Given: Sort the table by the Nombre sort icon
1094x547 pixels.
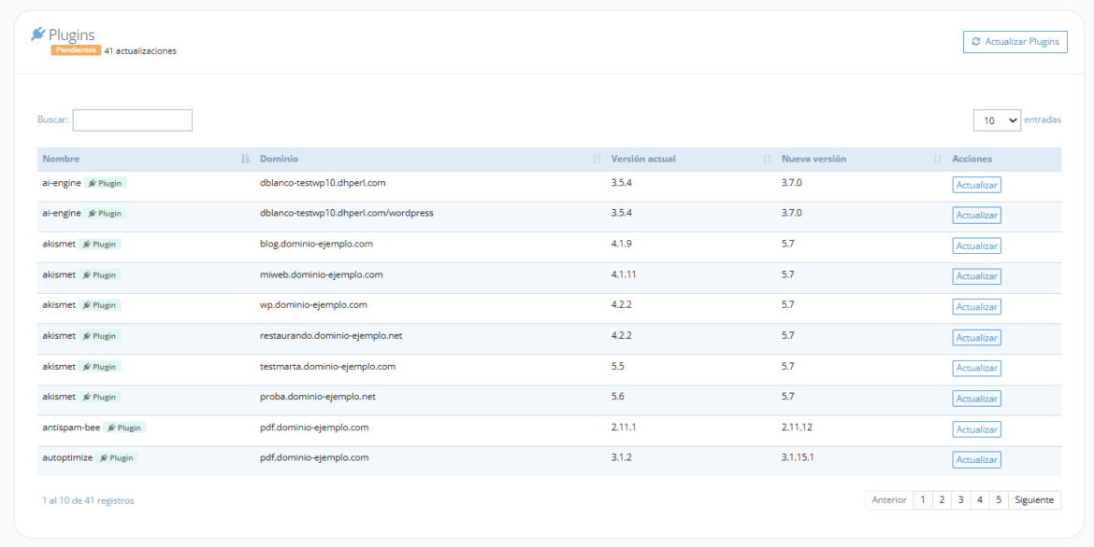Looking at the screenshot, I should (x=245, y=159).
